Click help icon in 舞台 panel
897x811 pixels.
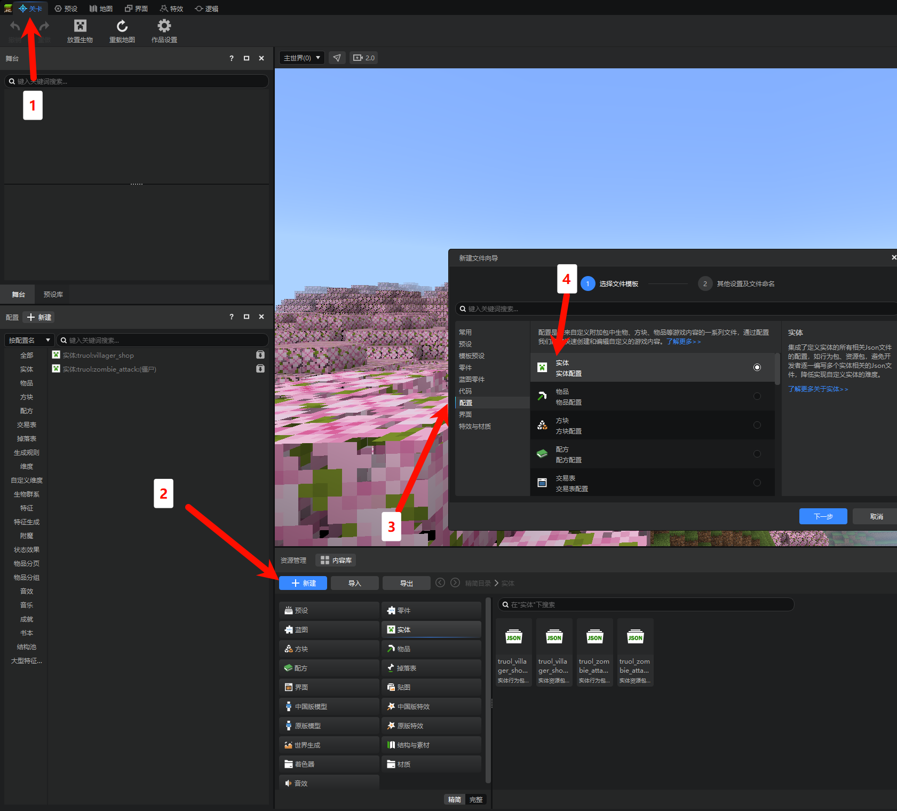tap(232, 58)
